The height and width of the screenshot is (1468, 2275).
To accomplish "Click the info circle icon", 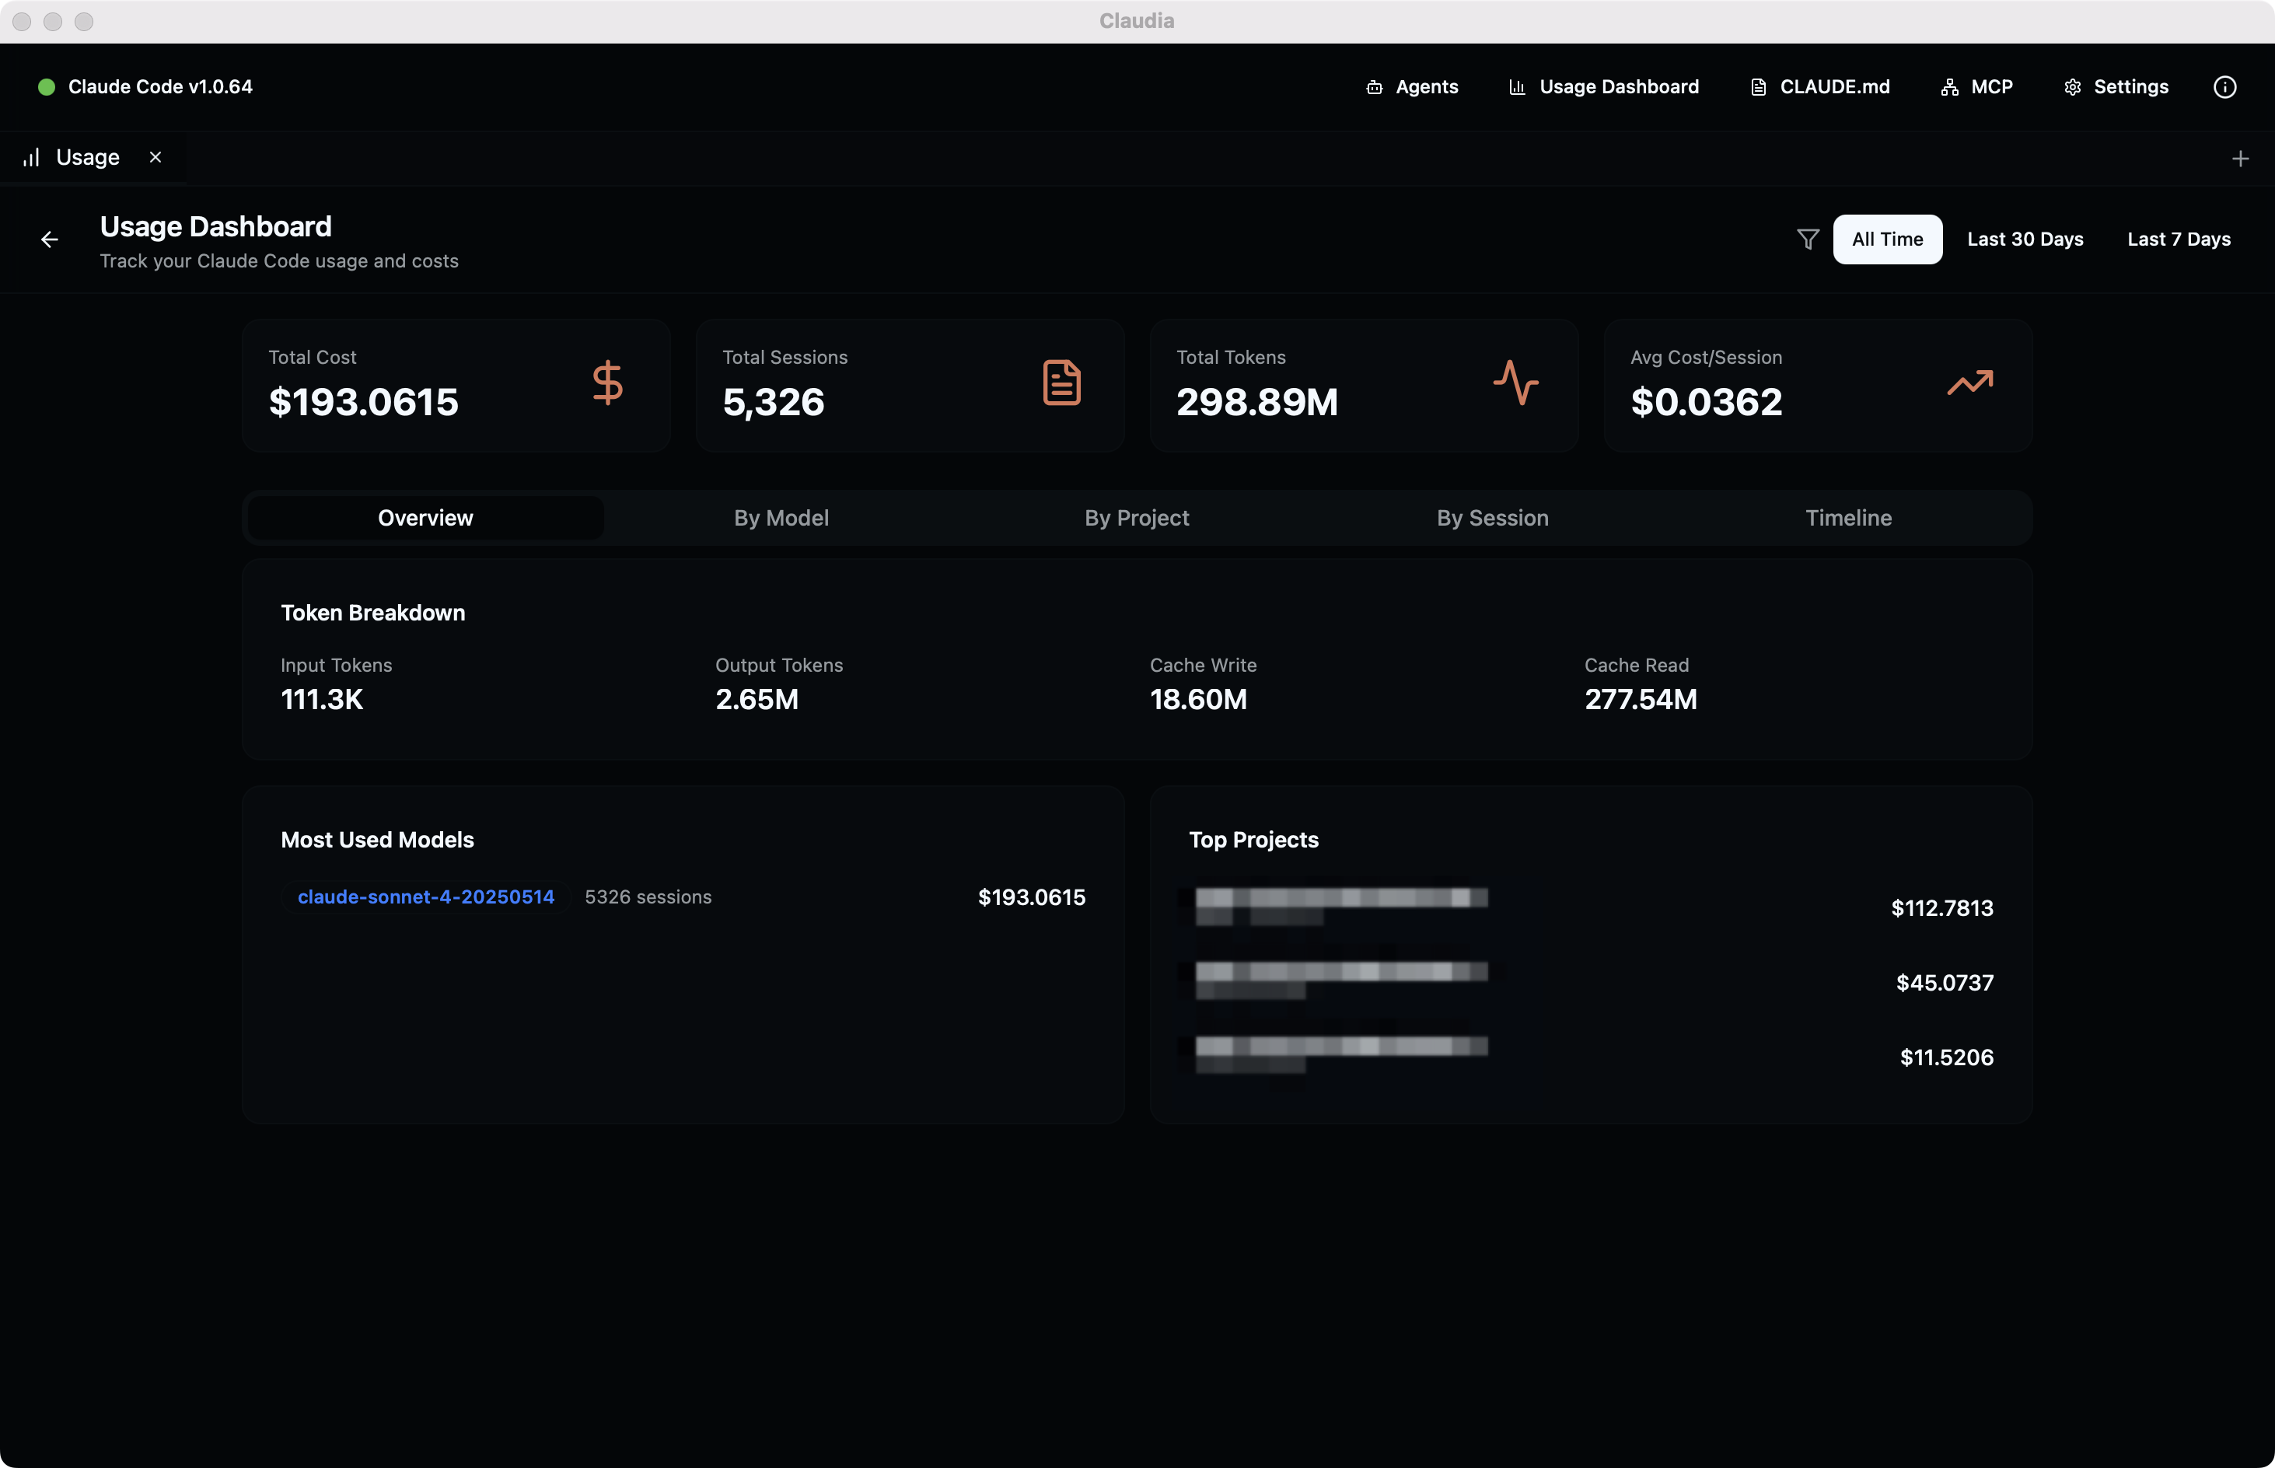I will [2224, 87].
